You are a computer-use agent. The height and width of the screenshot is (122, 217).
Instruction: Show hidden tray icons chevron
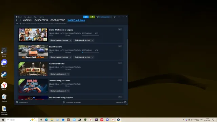tap(184, 120)
